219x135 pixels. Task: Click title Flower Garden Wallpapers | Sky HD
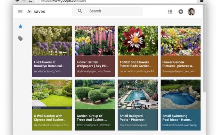[x=93, y=64]
